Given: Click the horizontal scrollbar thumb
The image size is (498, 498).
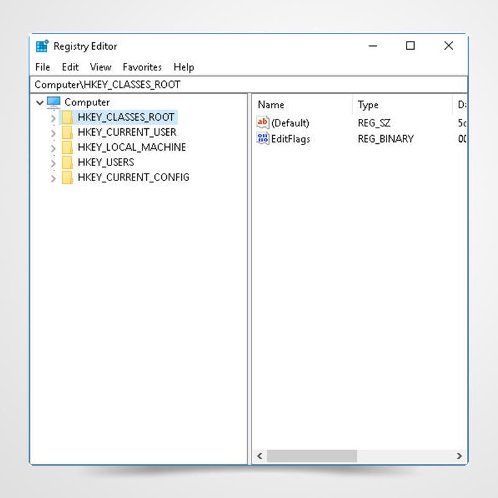Looking at the screenshot, I should (x=312, y=456).
